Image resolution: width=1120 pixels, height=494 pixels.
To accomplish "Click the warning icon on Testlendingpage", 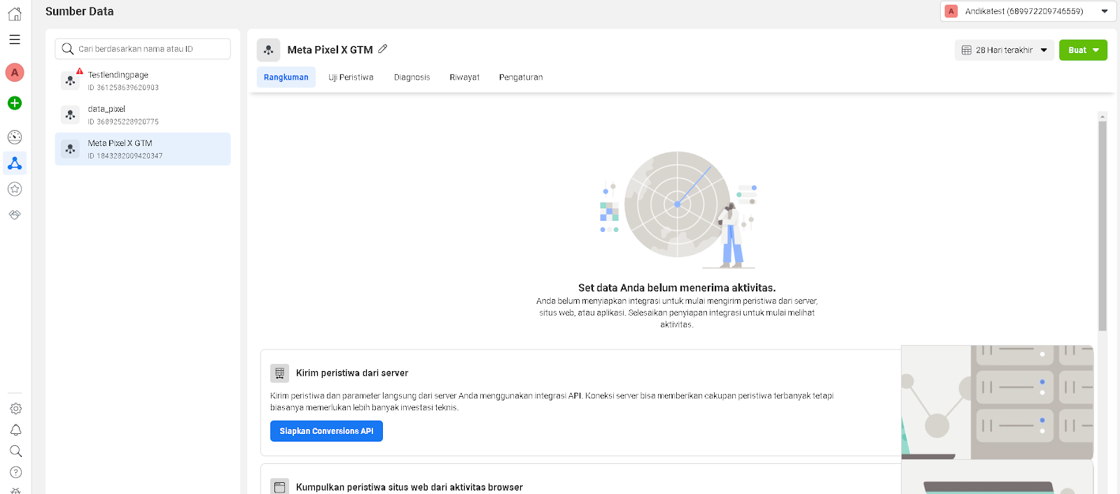I will 80,71.
